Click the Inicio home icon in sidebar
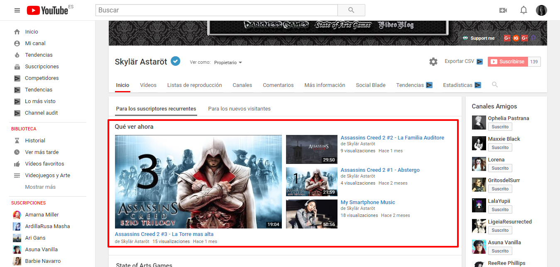 click(17, 32)
